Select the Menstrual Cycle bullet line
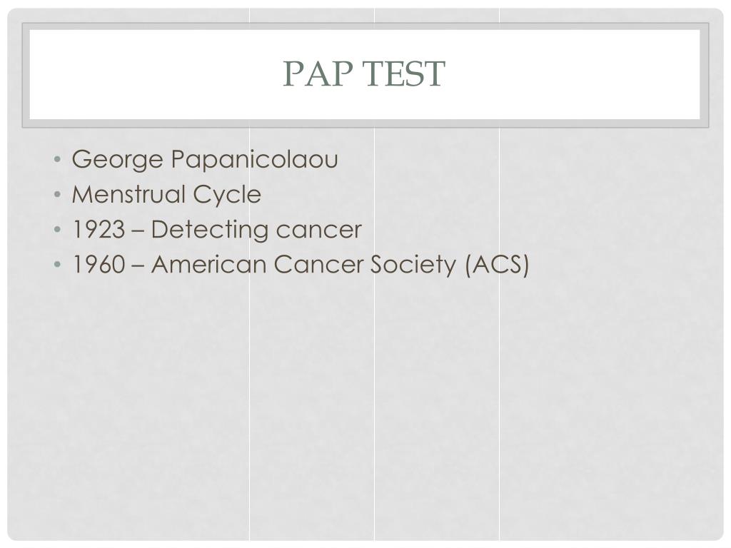The width and height of the screenshot is (731, 548). pyautogui.click(x=166, y=195)
